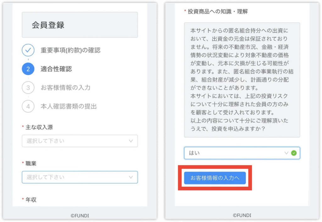Viewport: 322px width, 222px height.
Task: Click the お客様情報の入力へ button
Action: point(215,178)
